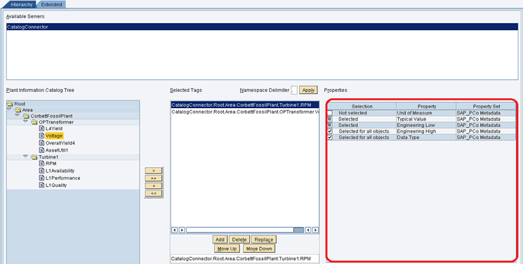Click the Move Up button
This screenshot has width=523, height=264.
pos(227,249)
